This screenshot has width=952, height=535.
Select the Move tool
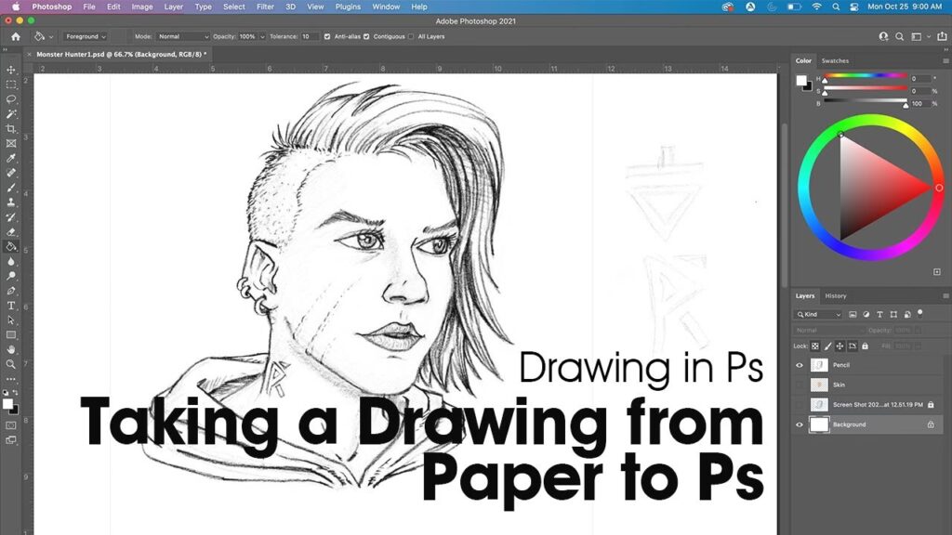[x=11, y=70]
